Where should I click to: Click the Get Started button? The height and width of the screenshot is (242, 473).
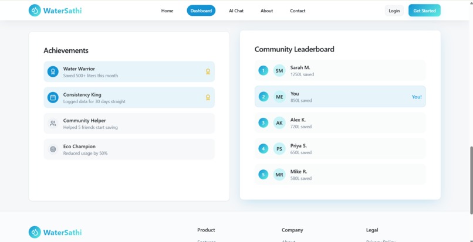[x=424, y=11]
